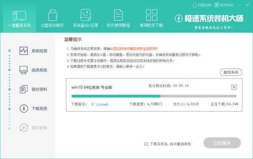Open 系统备份/还原 tab

pos(86,19)
